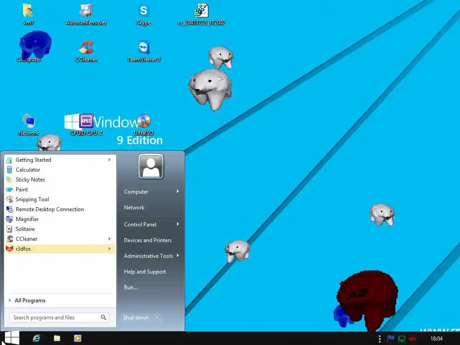Open Network in Start menu right pane
The height and width of the screenshot is (345, 460).
(134, 208)
